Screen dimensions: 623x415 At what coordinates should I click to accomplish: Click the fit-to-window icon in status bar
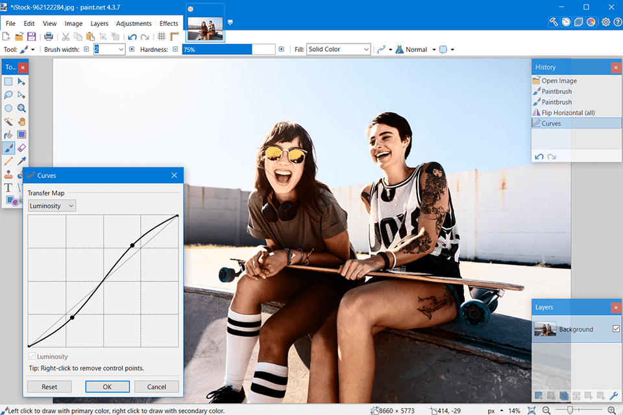tap(531, 410)
